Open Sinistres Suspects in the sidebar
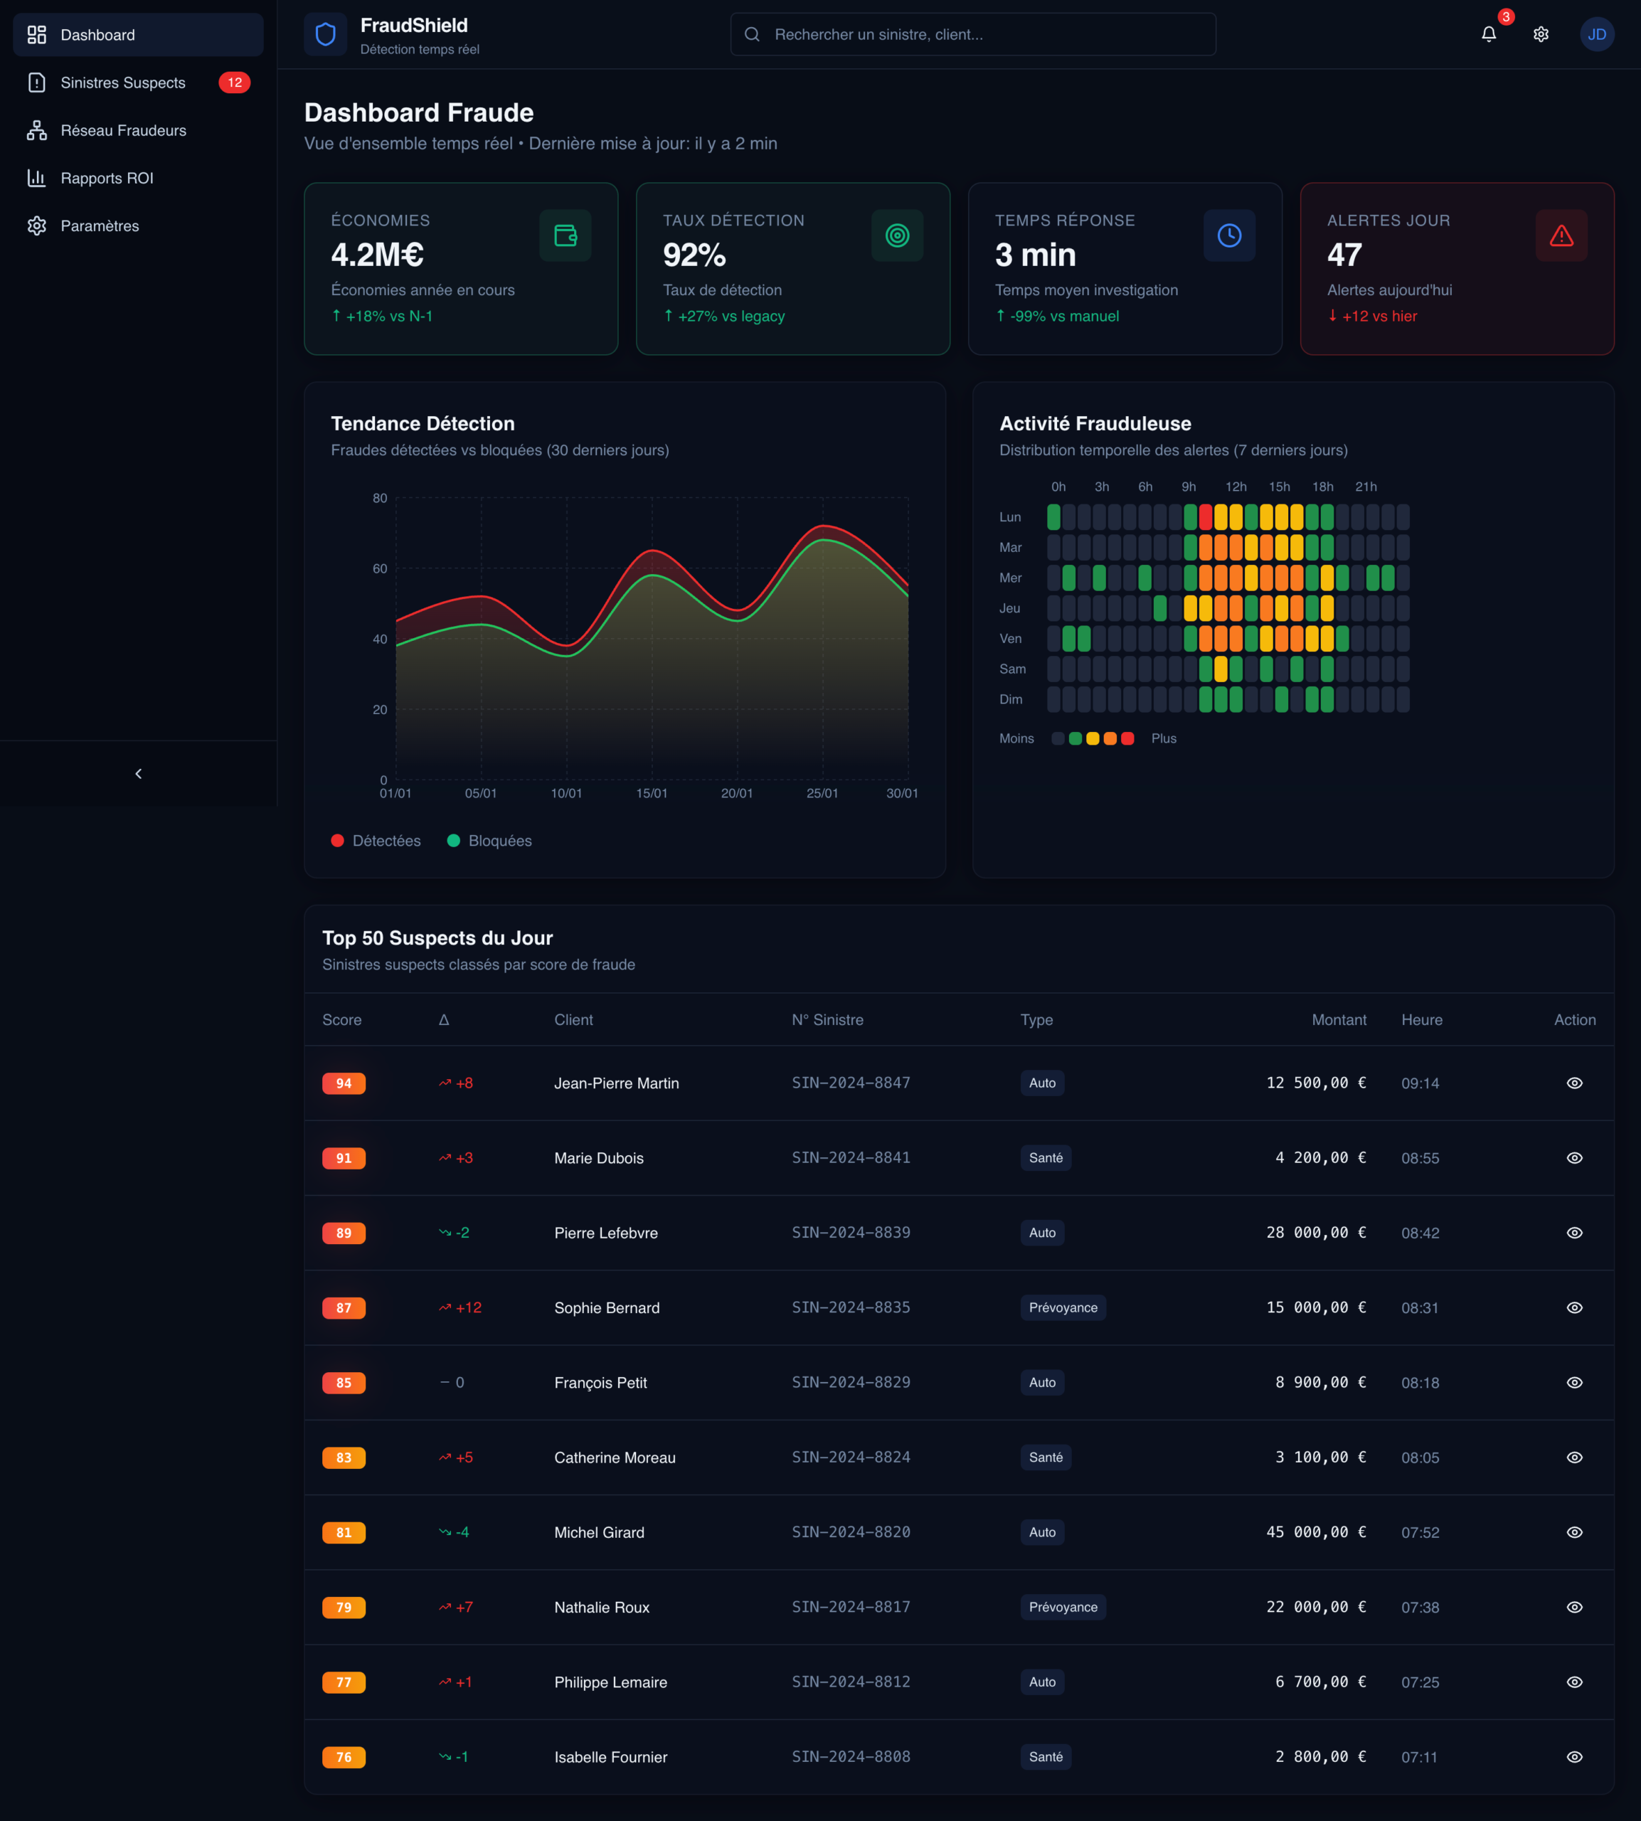The height and width of the screenshot is (1821, 1641). (122, 83)
